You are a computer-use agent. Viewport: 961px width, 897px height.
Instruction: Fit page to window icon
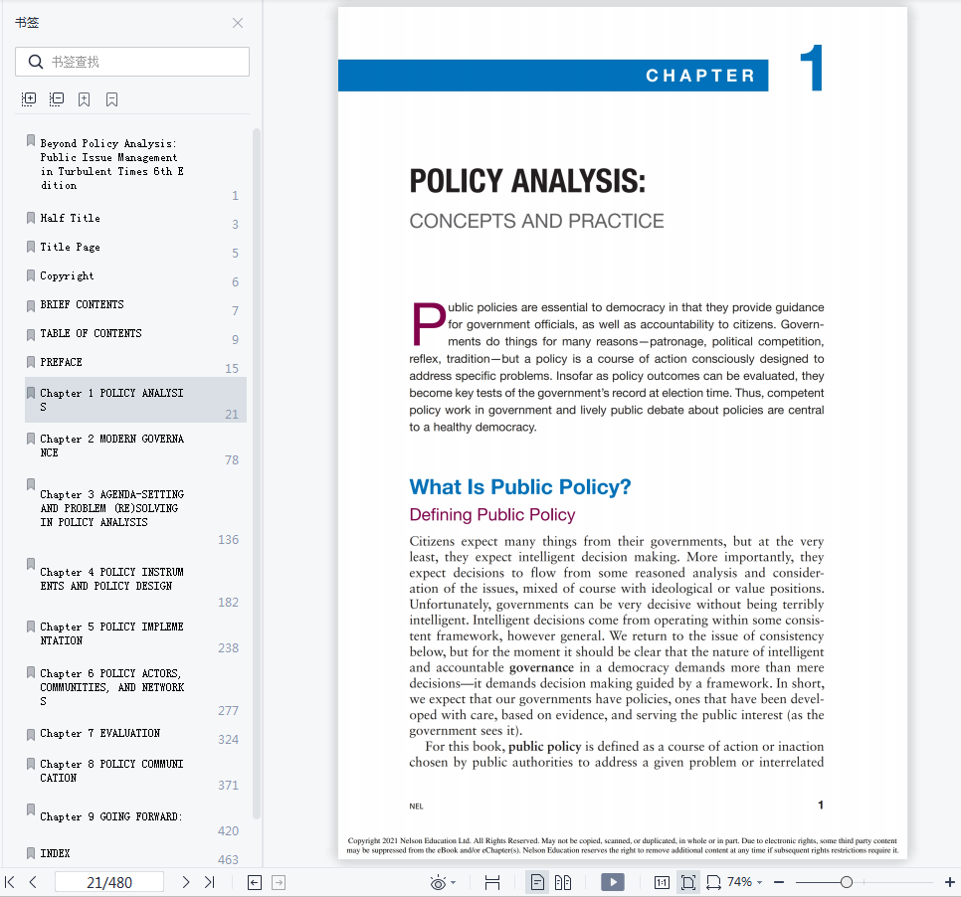(x=688, y=882)
